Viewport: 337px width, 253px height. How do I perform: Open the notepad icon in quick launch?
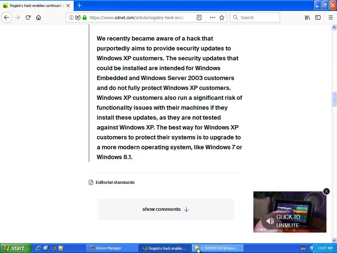pos(61,248)
